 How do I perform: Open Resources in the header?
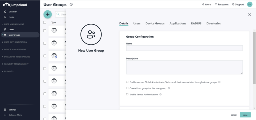[x=222, y=4]
